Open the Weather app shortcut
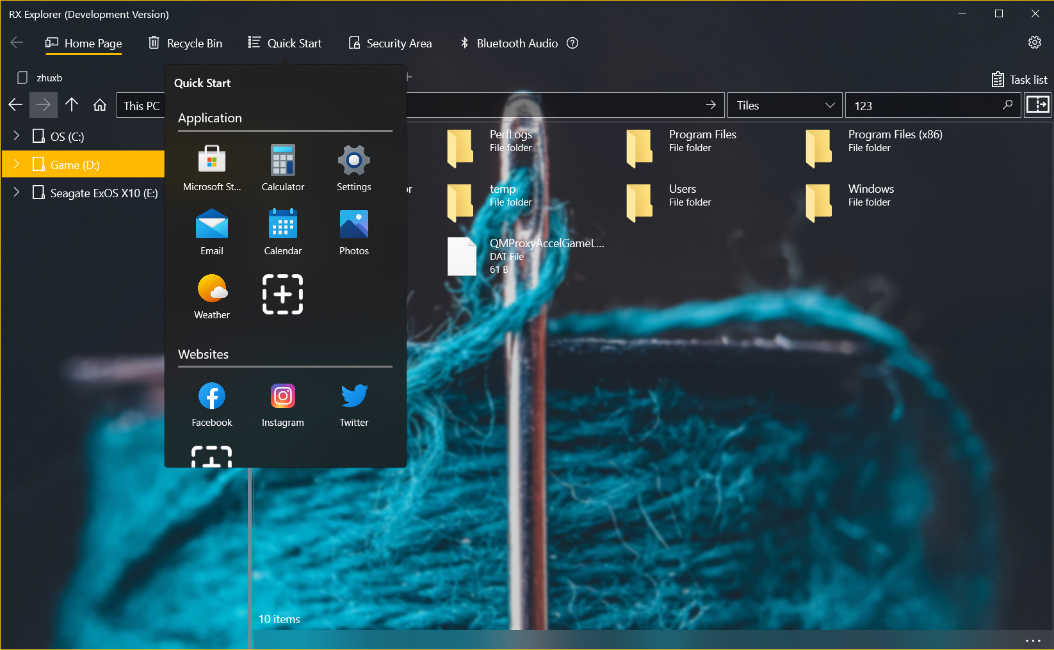 tap(212, 296)
